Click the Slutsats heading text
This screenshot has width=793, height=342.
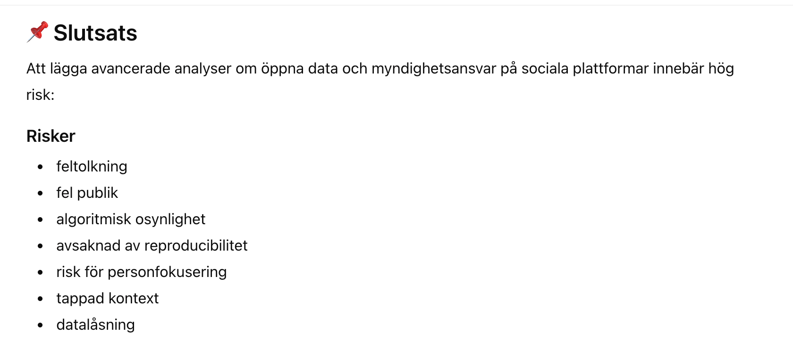pos(95,33)
